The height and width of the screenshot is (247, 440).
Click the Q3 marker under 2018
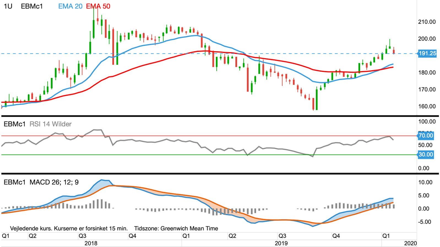pos(82,236)
